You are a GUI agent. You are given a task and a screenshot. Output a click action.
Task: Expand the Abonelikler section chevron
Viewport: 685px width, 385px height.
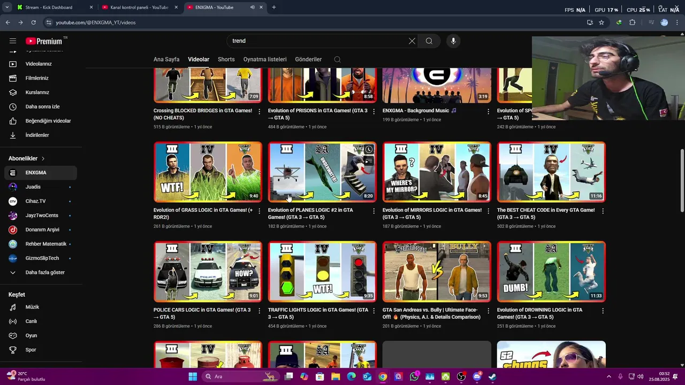click(43, 159)
